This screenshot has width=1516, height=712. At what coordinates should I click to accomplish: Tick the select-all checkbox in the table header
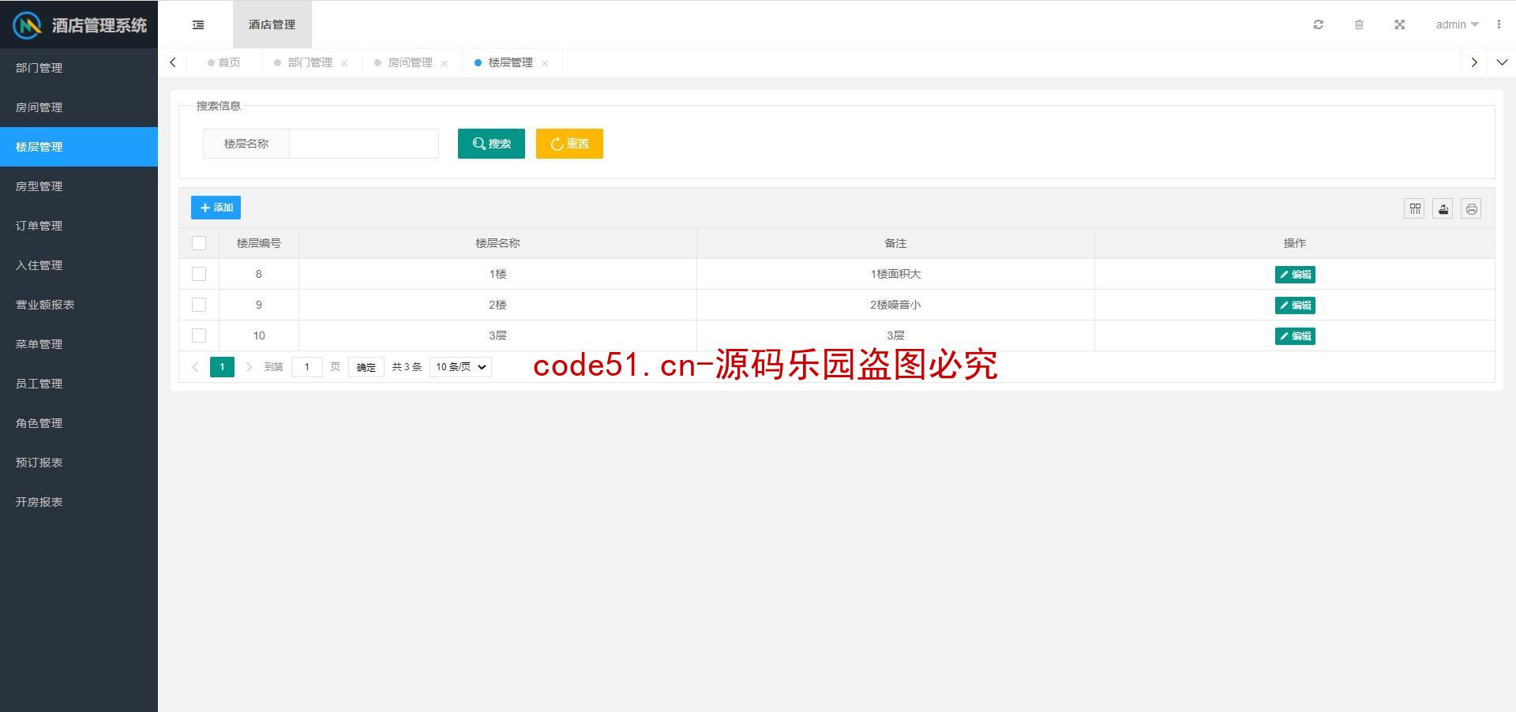coord(199,243)
